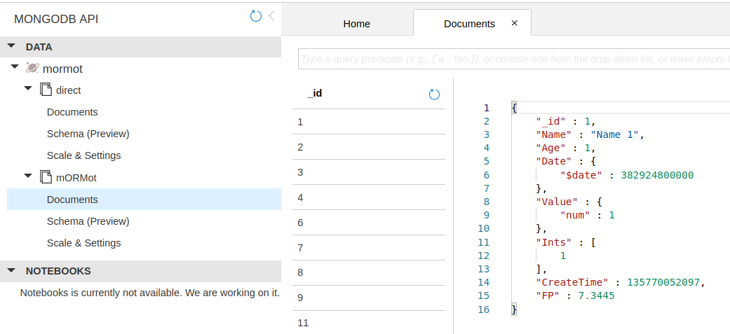Screen dimensions: 730x334
Task: Click the "Ints" key in JSON
Action: (x=553, y=242)
